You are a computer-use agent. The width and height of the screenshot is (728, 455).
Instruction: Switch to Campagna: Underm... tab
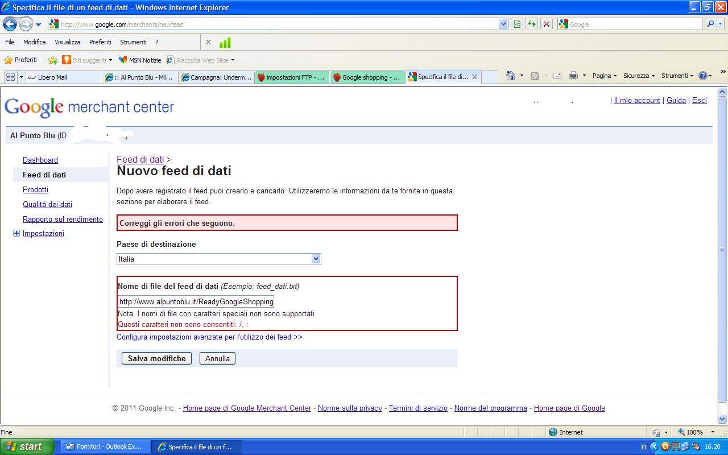tap(217, 77)
